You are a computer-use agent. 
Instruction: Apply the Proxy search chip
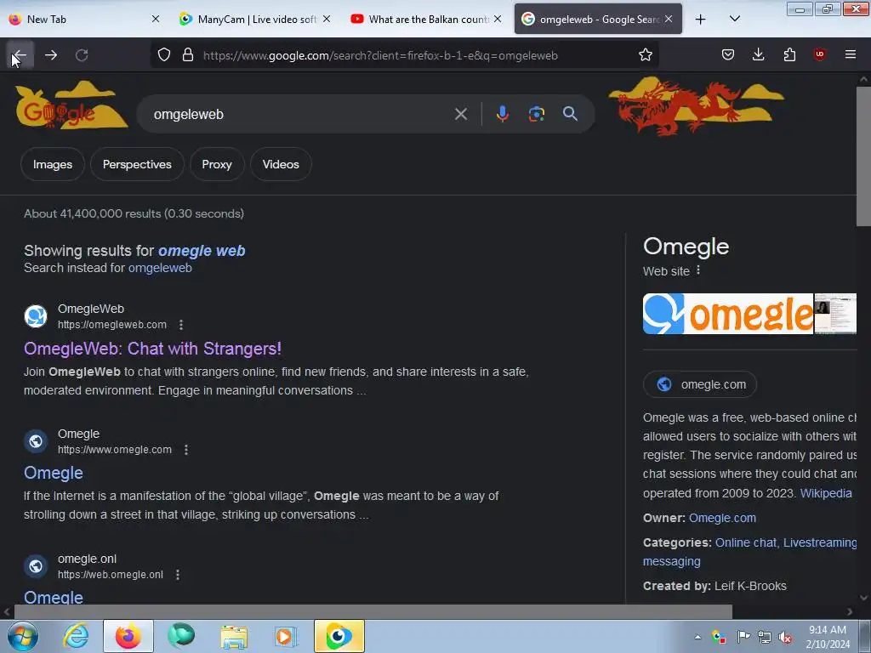coord(217,164)
